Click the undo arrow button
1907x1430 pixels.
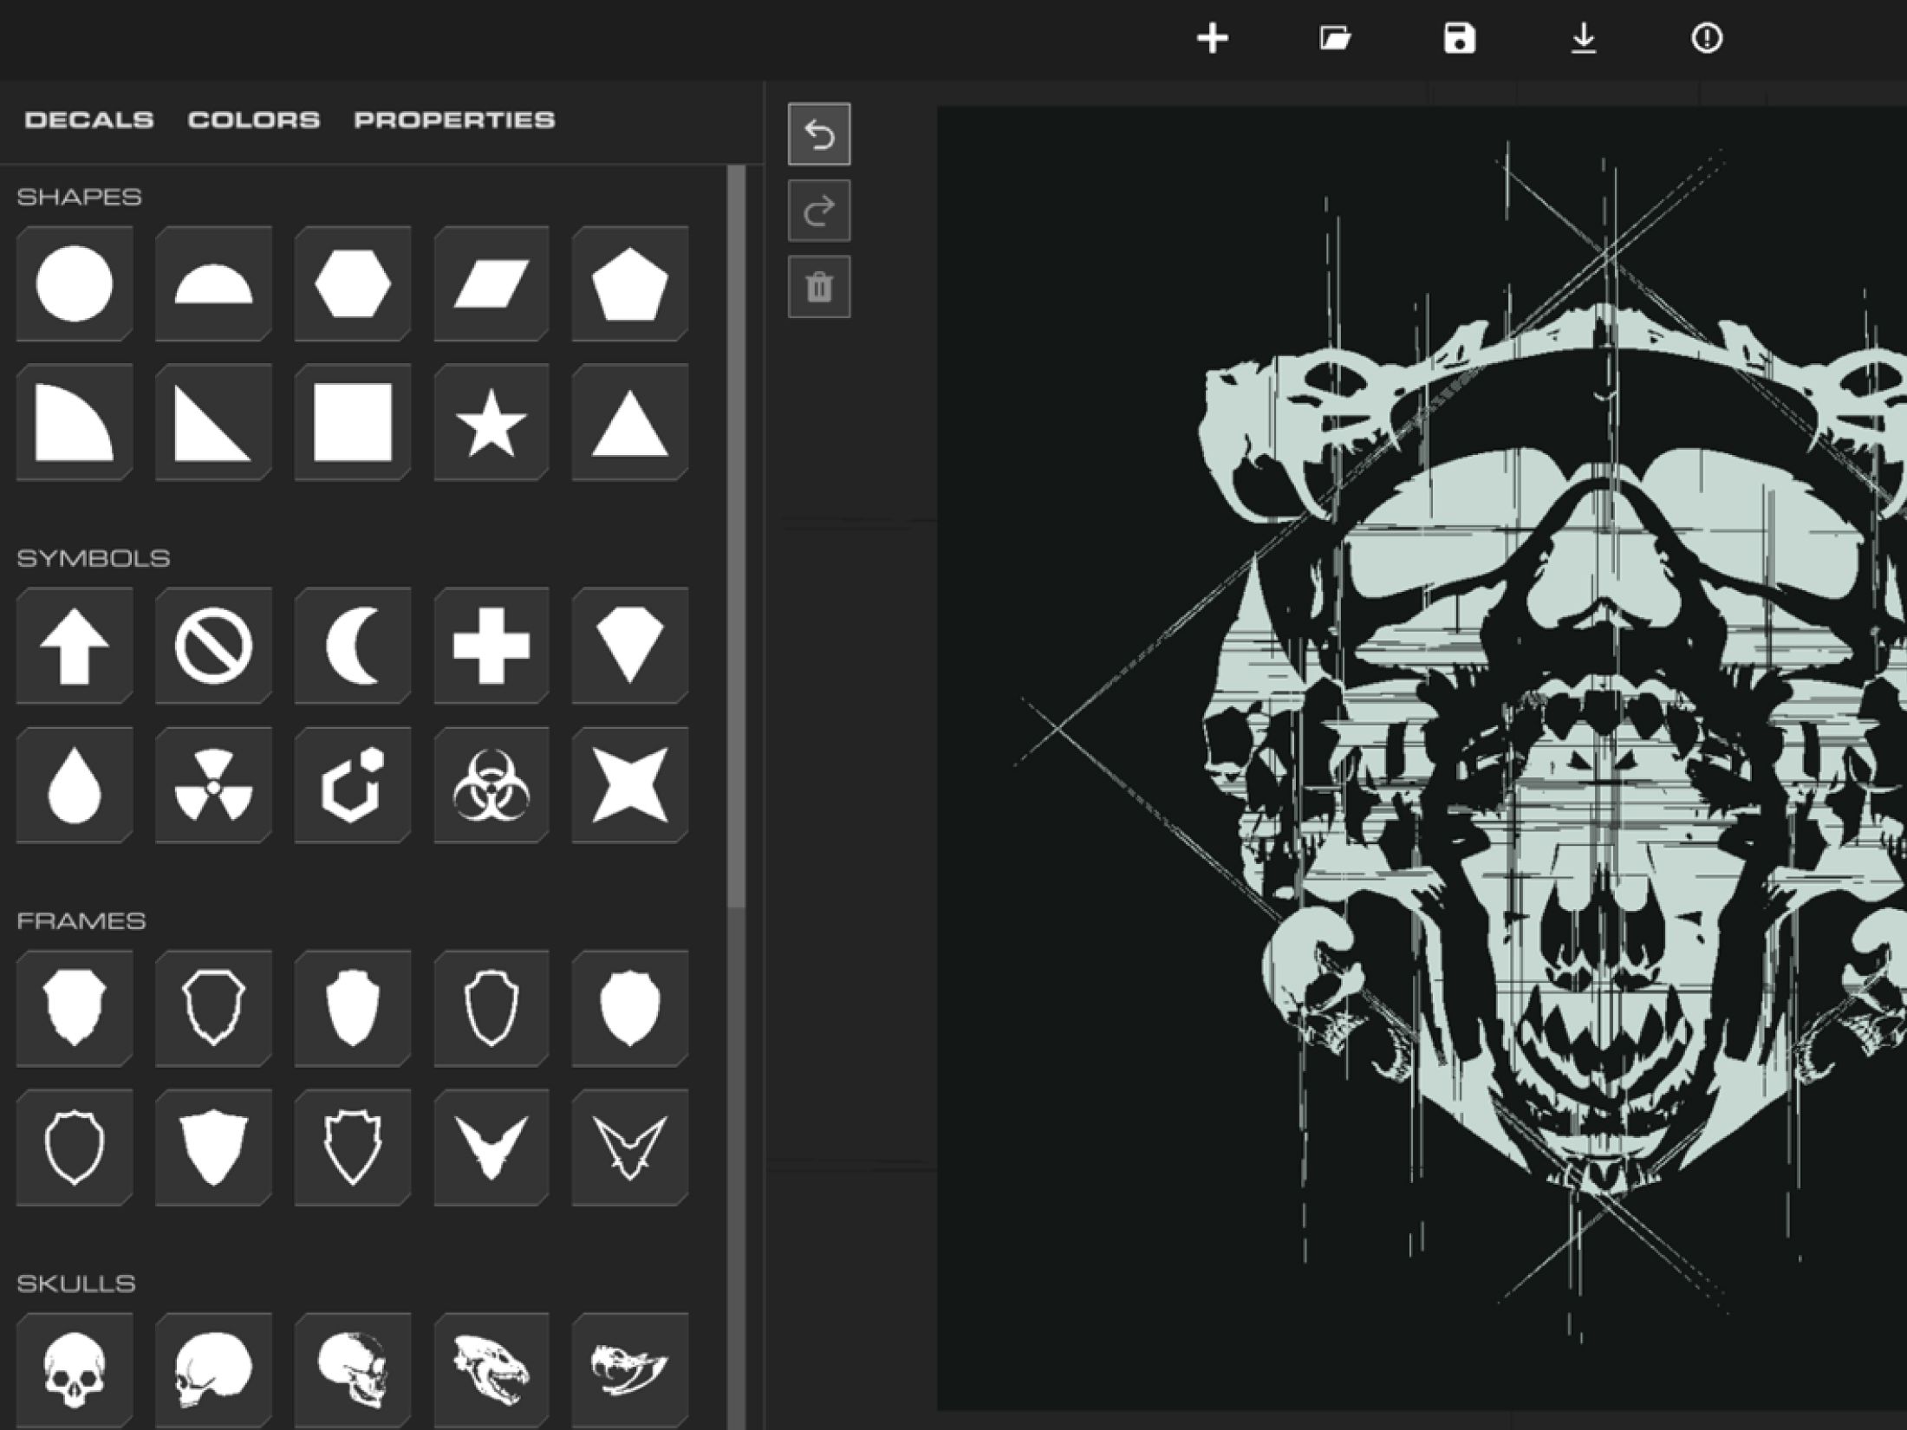(819, 134)
